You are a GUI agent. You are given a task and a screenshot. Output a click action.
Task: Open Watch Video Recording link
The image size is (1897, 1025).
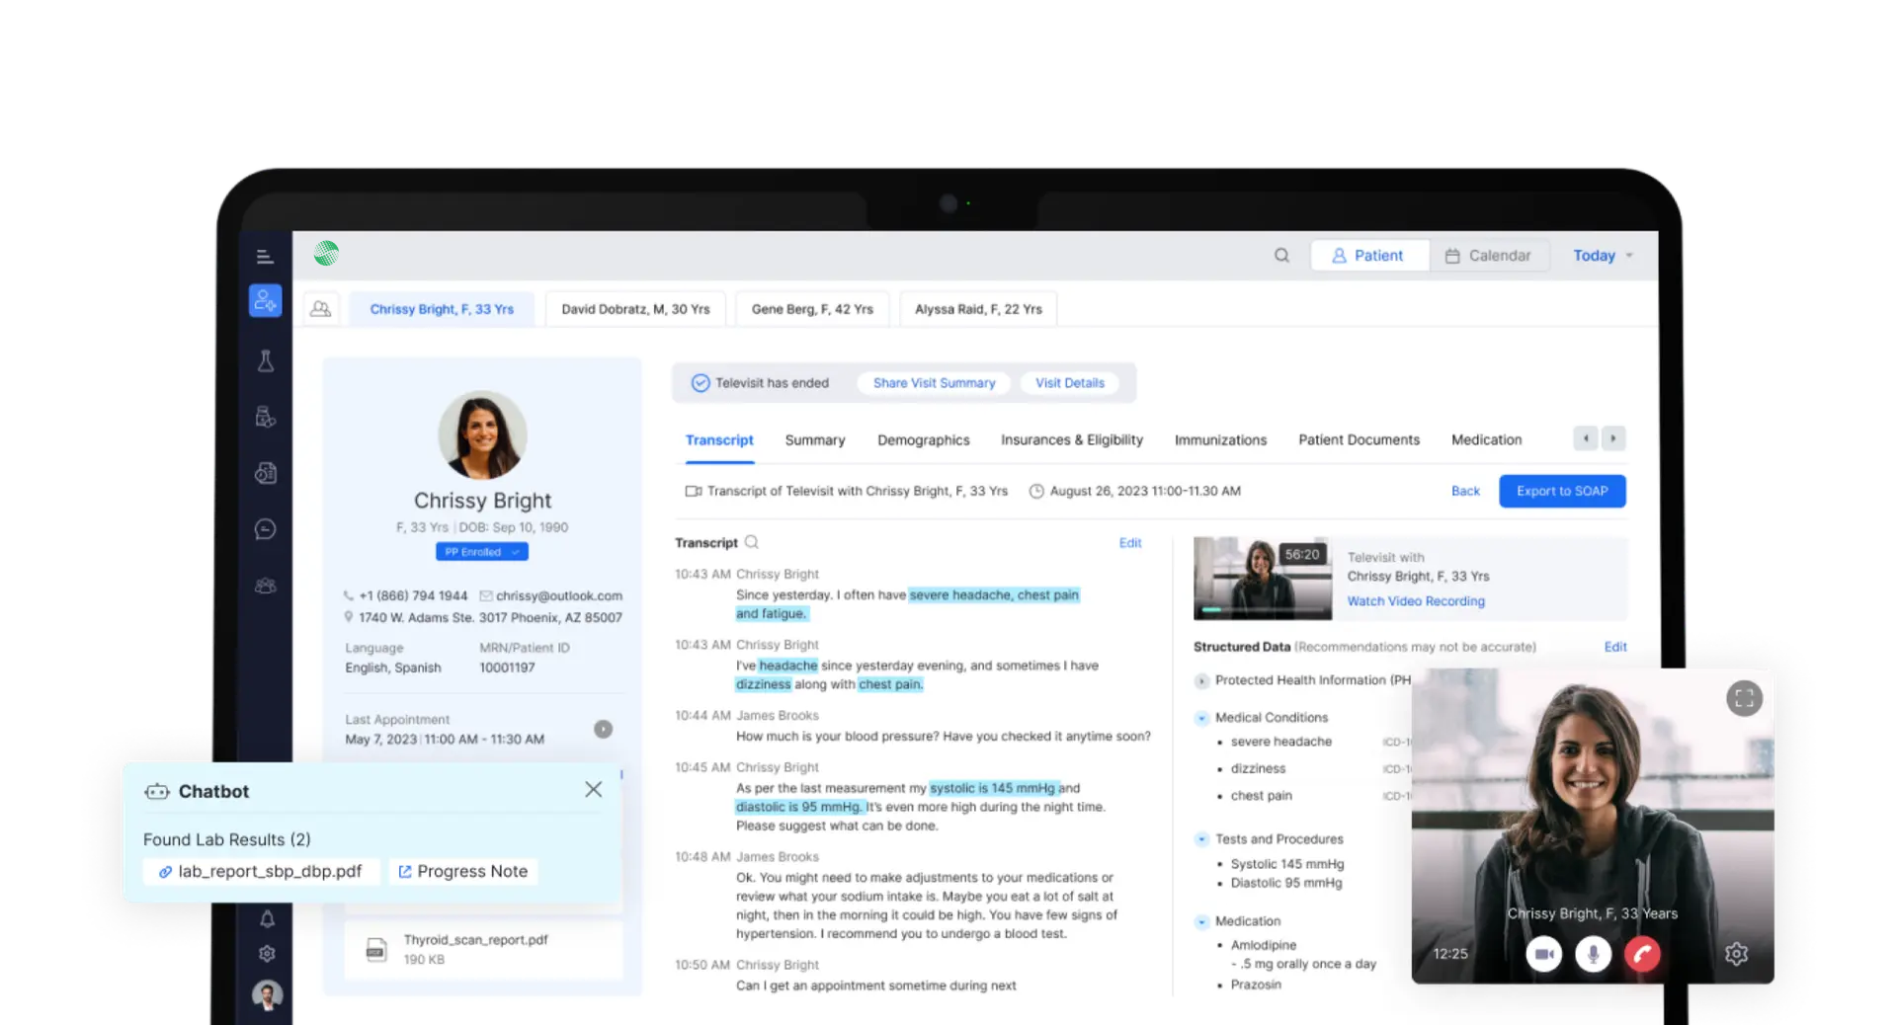coord(1415,601)
